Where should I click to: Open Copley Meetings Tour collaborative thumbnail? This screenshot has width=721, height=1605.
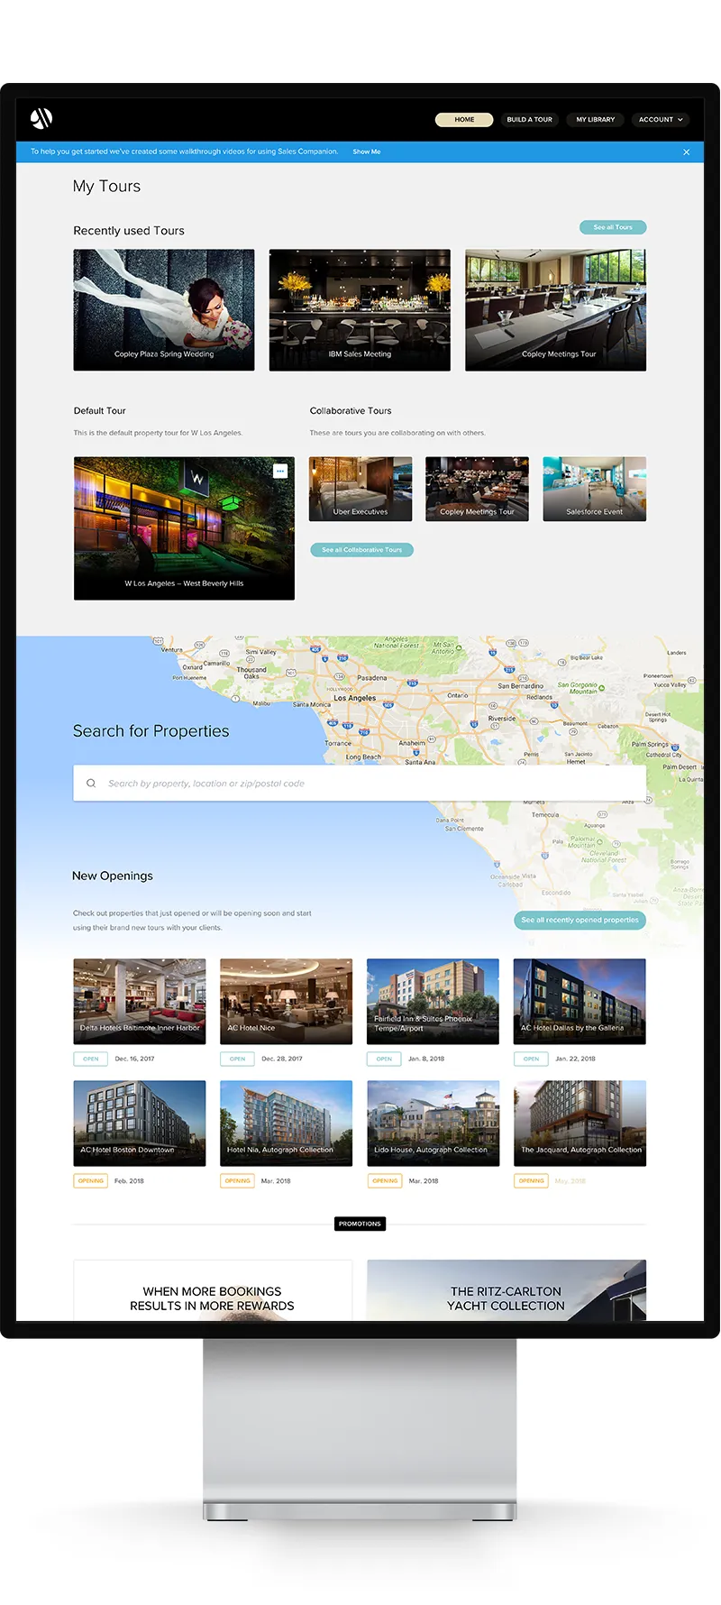tap(477, 489)
